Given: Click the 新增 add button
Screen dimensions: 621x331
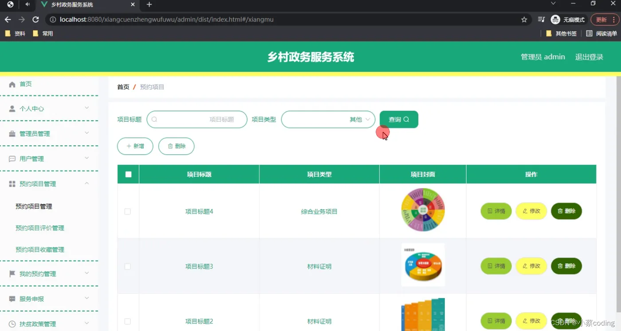Looking at the screenshot, I should (135, 146).
